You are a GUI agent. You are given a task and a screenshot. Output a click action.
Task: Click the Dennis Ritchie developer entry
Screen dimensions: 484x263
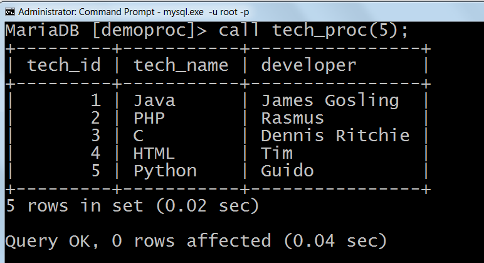pos(335,136)
